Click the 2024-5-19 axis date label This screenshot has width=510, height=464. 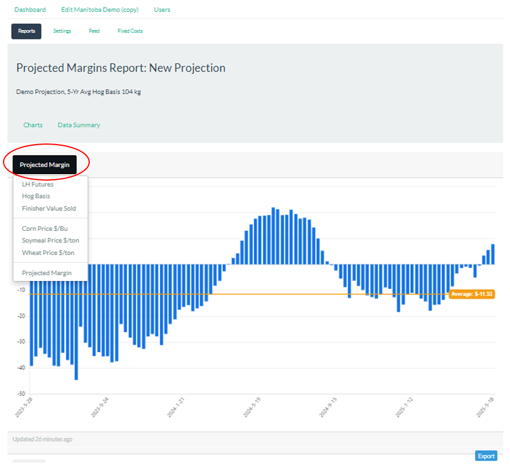[x=252, y=407]
